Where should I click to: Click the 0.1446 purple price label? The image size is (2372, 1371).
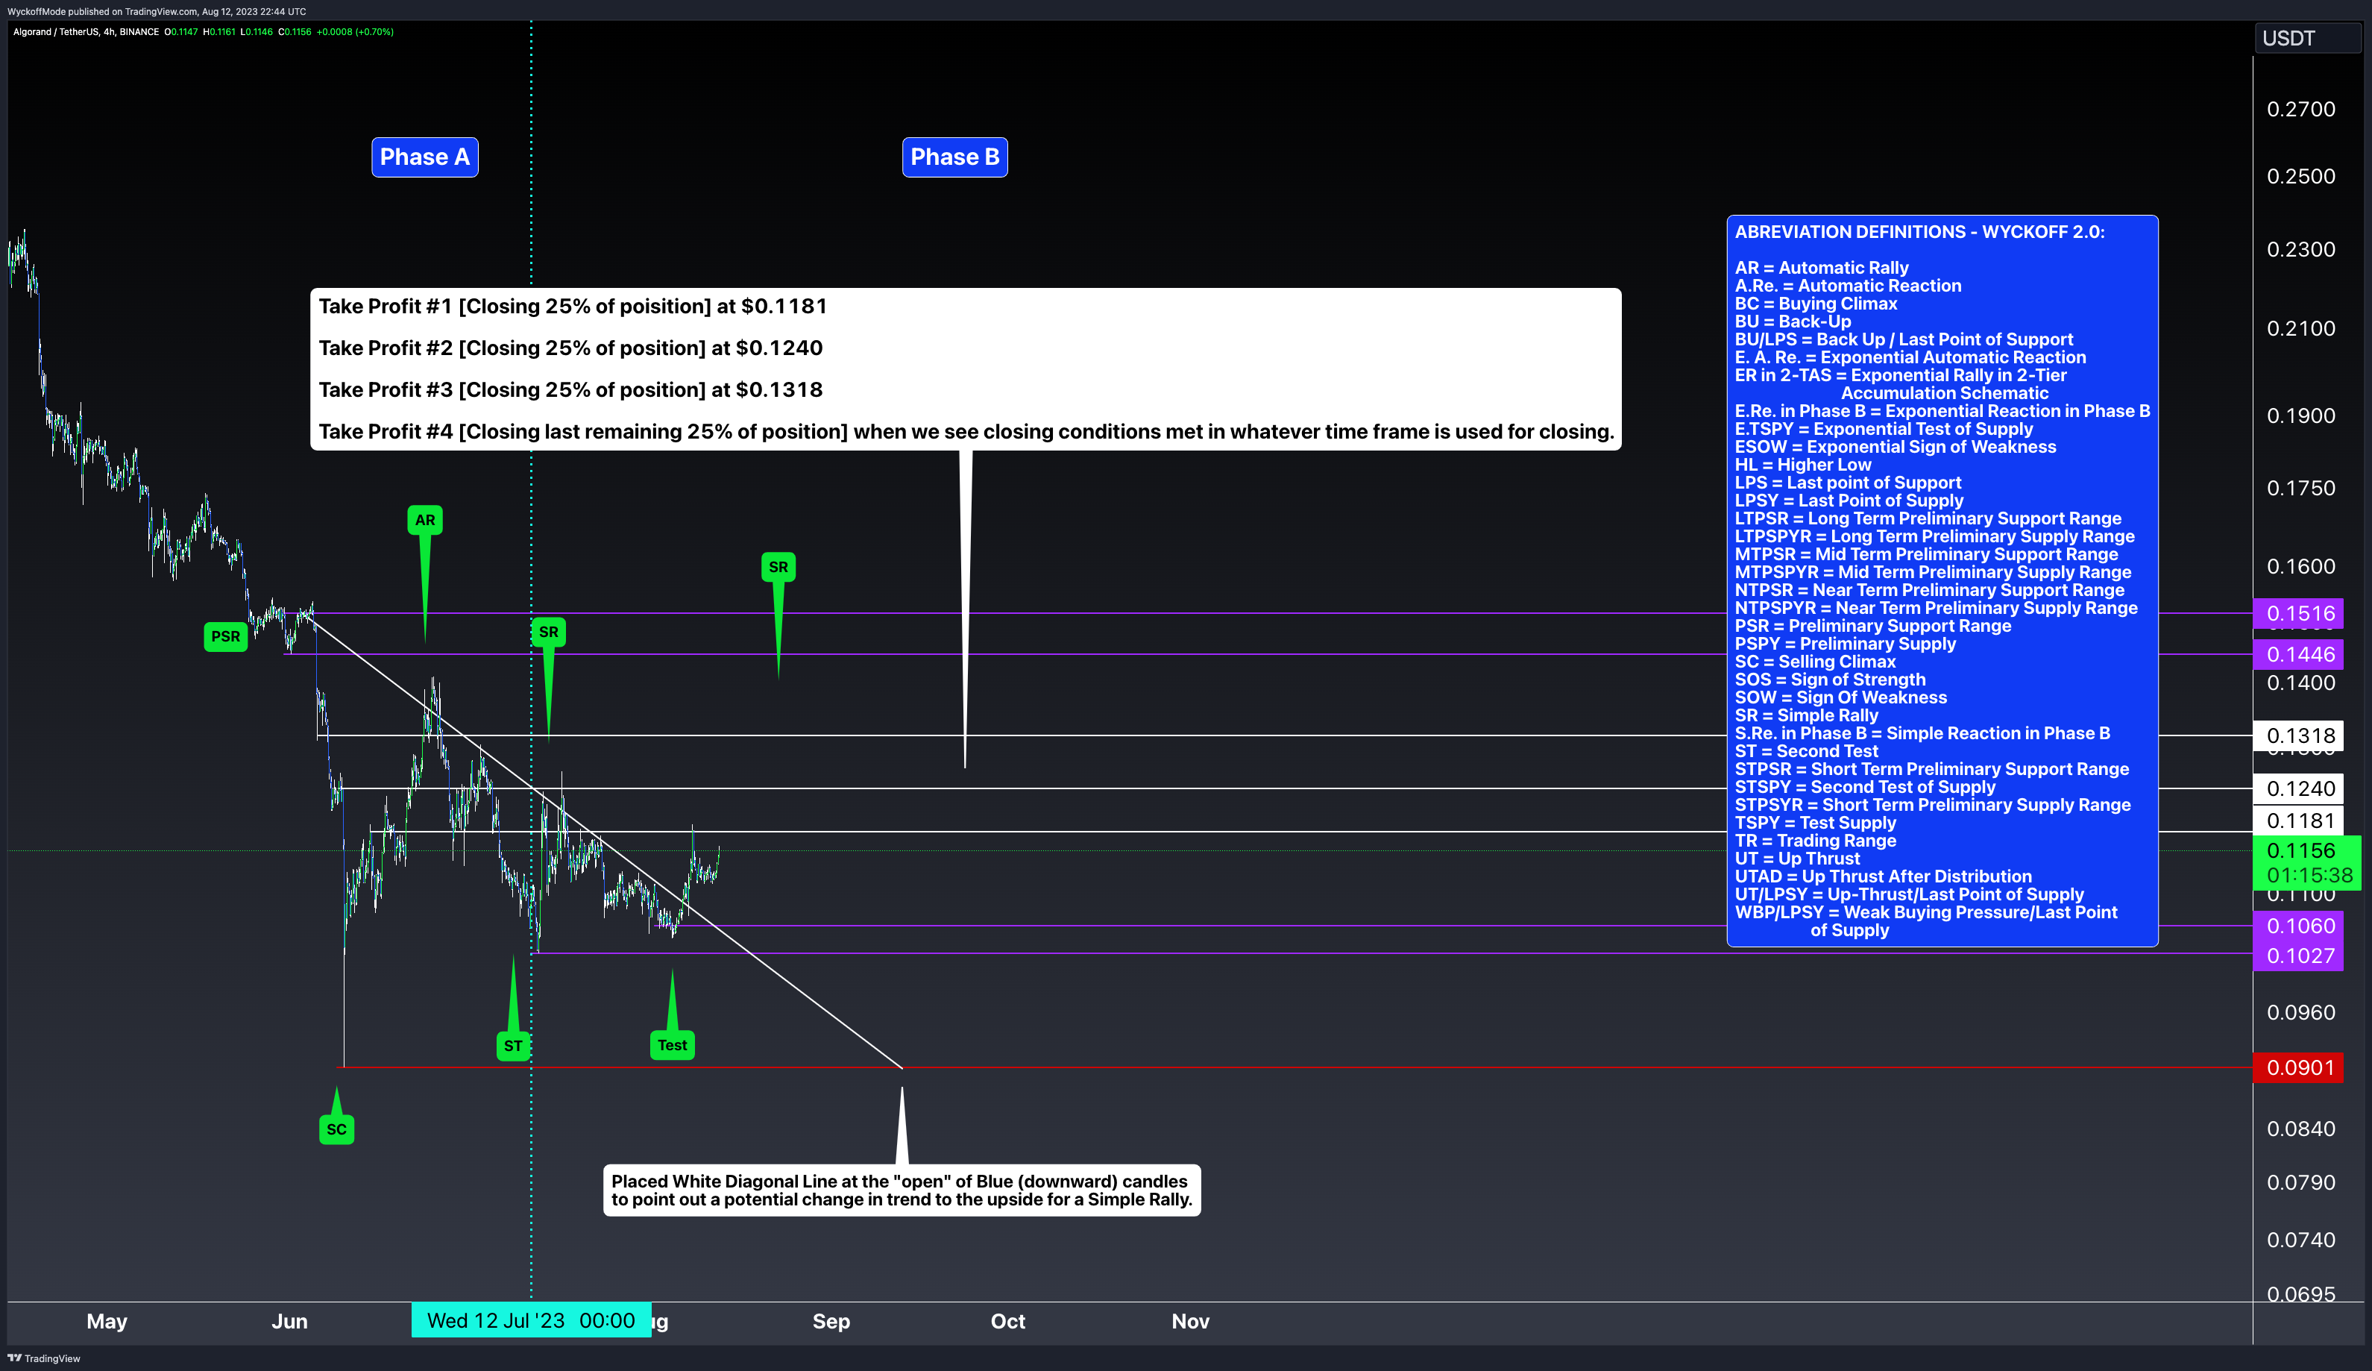pos(2299,654)
